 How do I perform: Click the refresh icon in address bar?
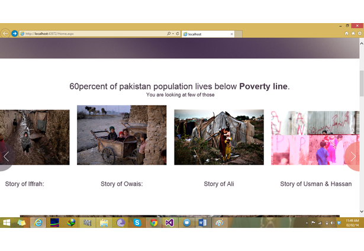click(x=178, y=34)
